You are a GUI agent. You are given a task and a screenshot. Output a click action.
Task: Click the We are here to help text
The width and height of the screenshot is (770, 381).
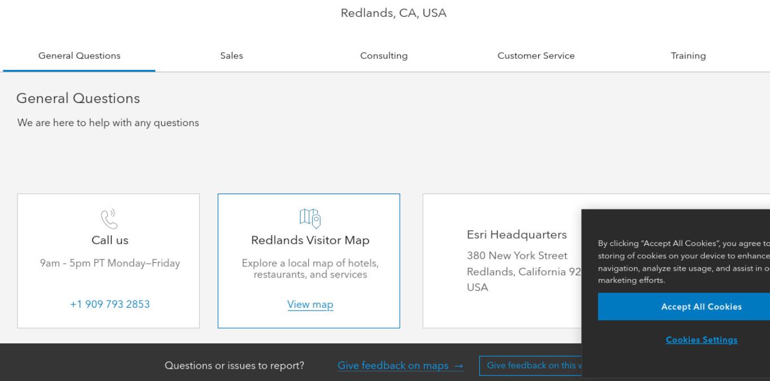(108, 123)
